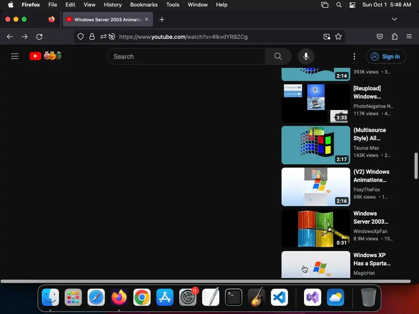This screenshot has height=314, width=419.
Task: Open System Settings from the Dock
Action: pos(188,297)
